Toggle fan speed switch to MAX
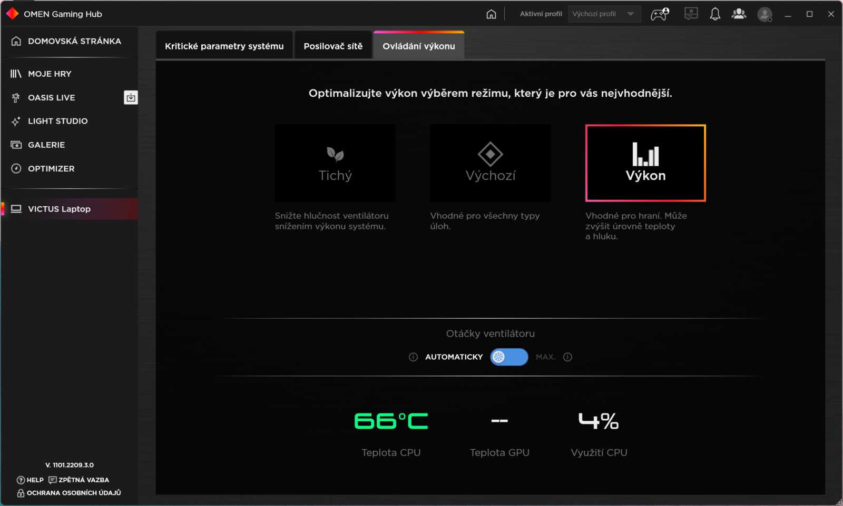Screen dimensions: 843x506 click(x=509, y=357)
